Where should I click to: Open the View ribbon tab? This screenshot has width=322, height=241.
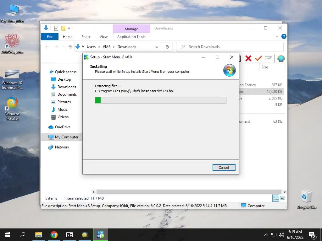(x=103, y=37)
